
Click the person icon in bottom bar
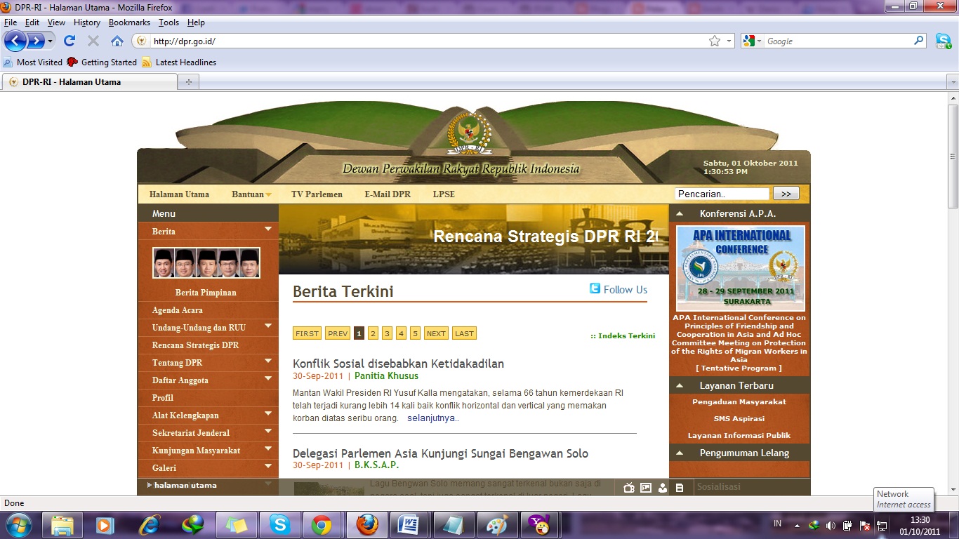pos(663,488)
